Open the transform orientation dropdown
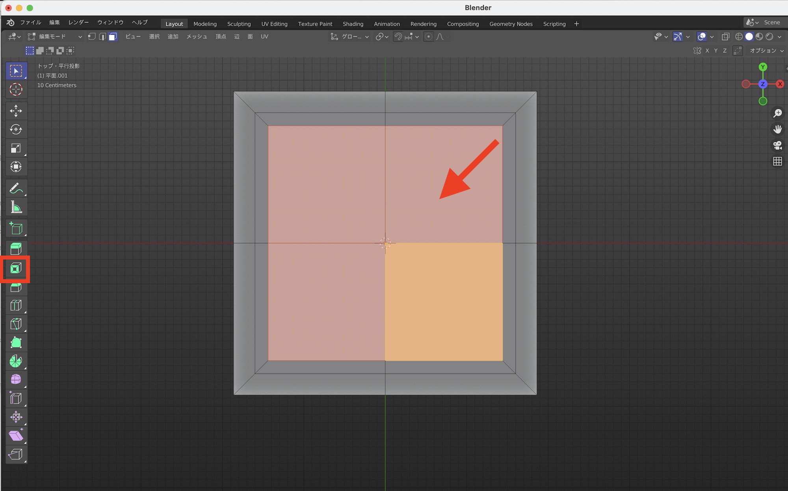Viewport: 788px width, 491px height. tap(350, 37)
